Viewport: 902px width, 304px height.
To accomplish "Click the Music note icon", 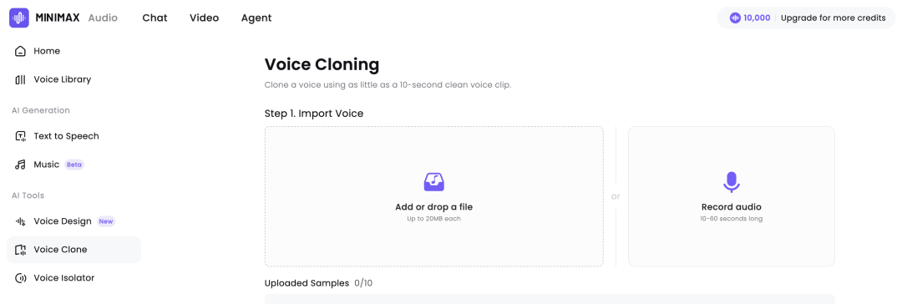I will [x=20, y=165].
